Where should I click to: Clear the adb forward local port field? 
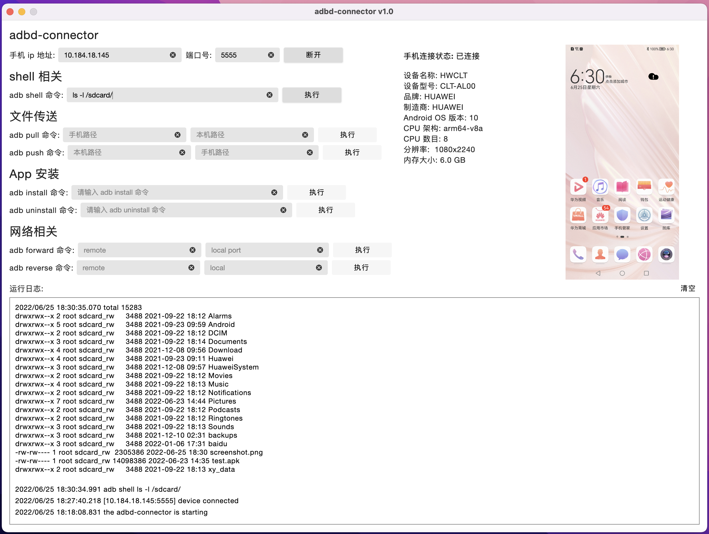point(320,250)
